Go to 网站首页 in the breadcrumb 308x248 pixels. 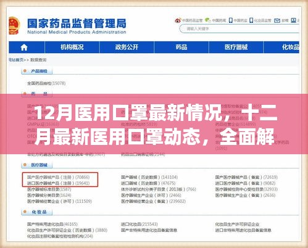click(16, 60)
